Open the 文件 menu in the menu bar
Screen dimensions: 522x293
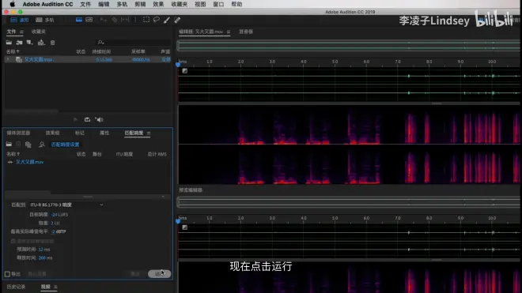pyautogui.click(x=85, y=4)
